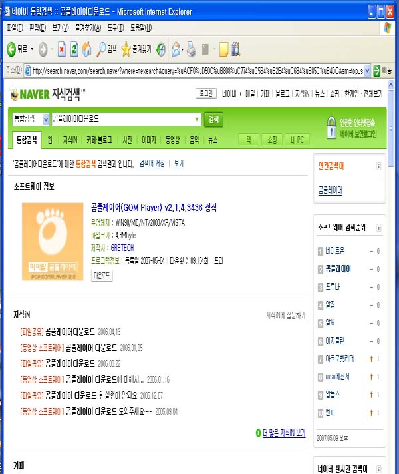Viewport: 399px width, 474px height.
Task: Click the 다운로드 download button
Action: (x=102, y=276)
